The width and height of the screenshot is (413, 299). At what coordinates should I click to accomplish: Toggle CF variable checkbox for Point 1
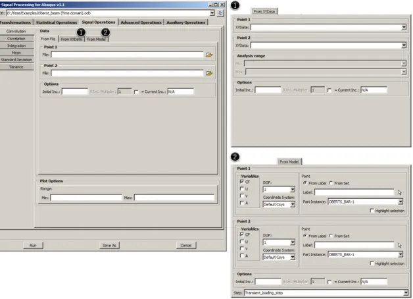click(242, 182)
